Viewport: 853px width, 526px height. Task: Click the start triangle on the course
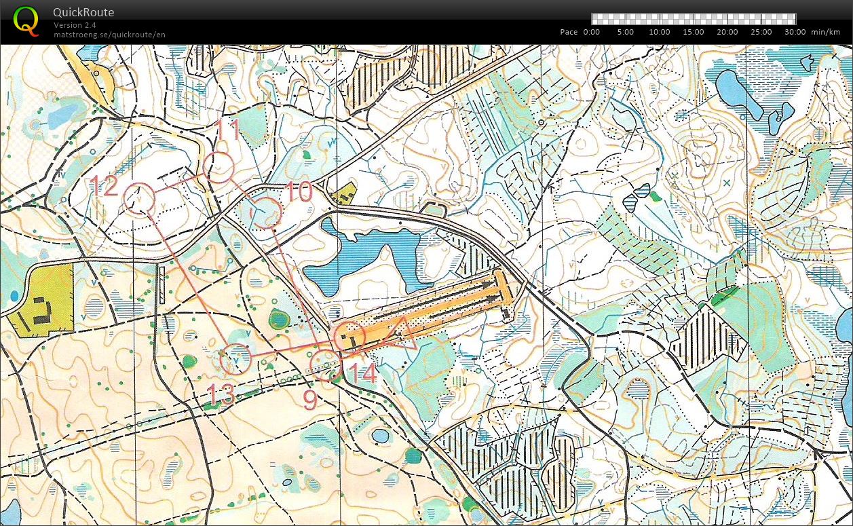coord(400,334)
